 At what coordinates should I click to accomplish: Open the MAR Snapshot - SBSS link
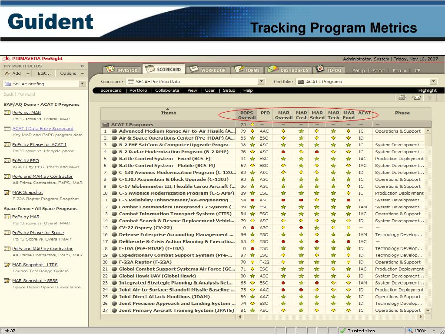[x=35, y=281]
